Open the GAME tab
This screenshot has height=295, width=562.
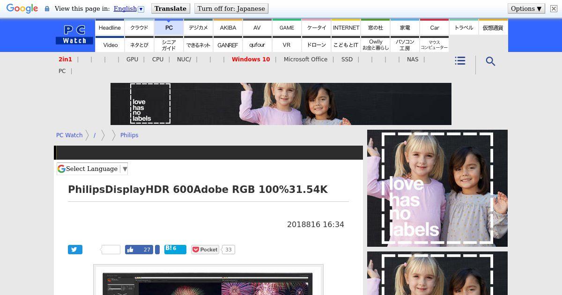coord(287,27)
